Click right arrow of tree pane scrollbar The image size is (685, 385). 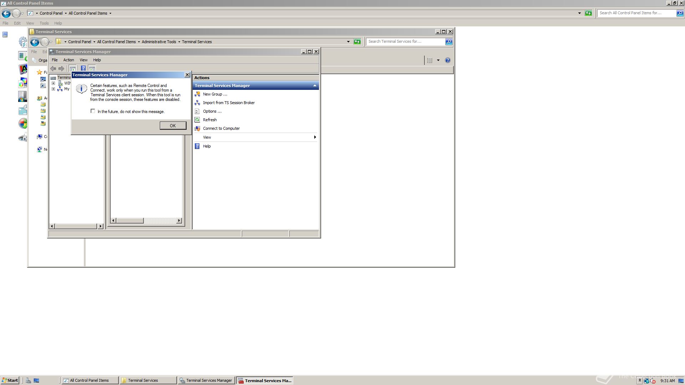[101, 226]
